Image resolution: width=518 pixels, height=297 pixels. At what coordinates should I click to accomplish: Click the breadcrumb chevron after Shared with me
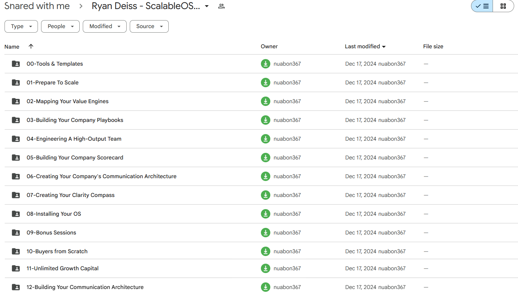coord(81,6)
